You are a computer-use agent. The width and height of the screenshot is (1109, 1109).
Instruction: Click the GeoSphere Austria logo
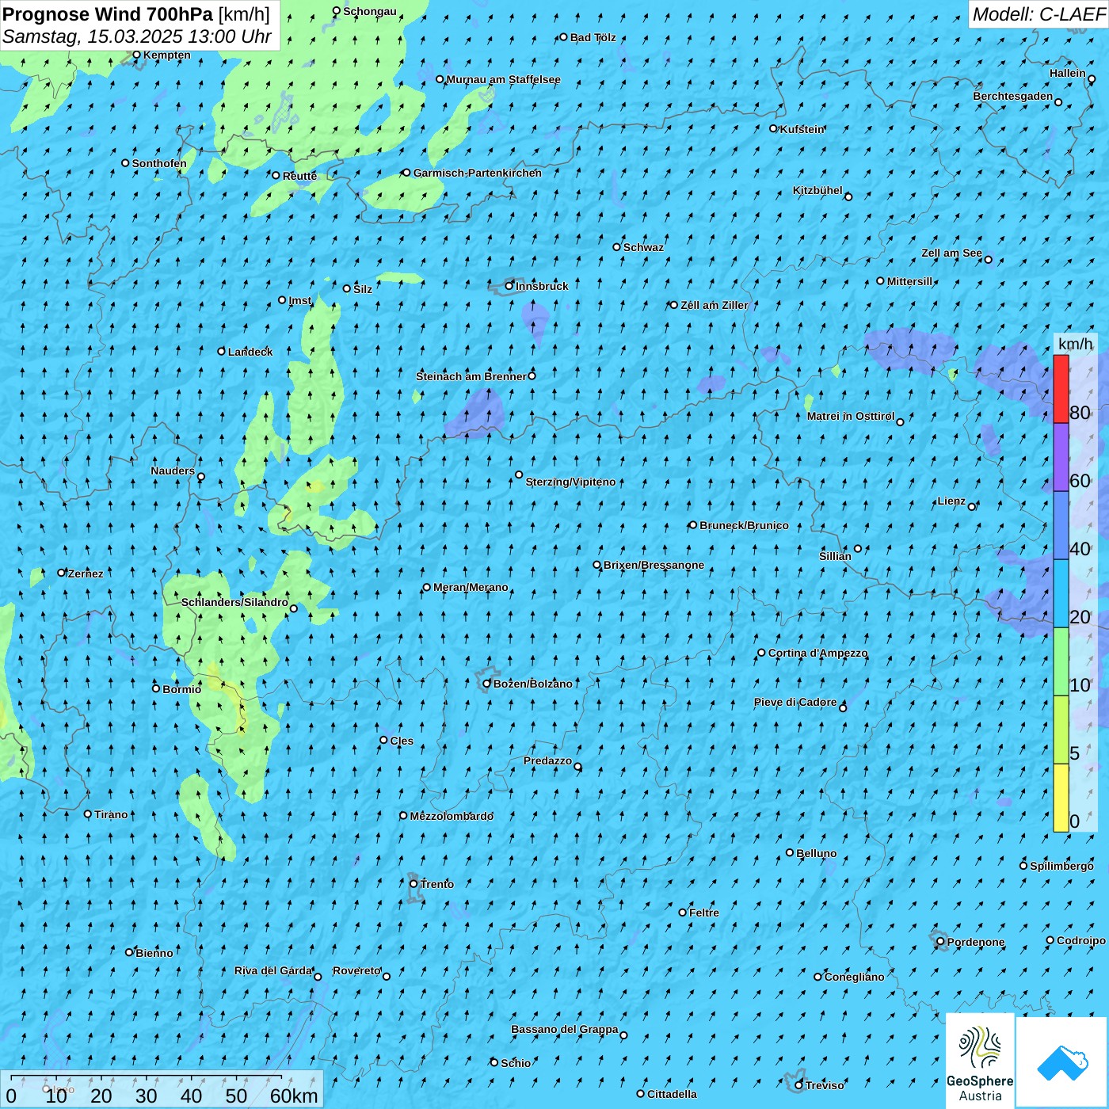coord(980,1061)
